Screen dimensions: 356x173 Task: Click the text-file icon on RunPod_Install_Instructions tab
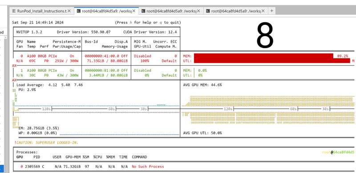tap(14, 11)
